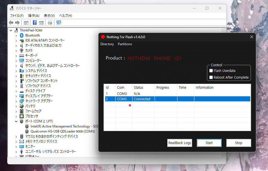Click the red error indicator in flash table
This screenshot has width=268, height=171.
pos(130,105)
